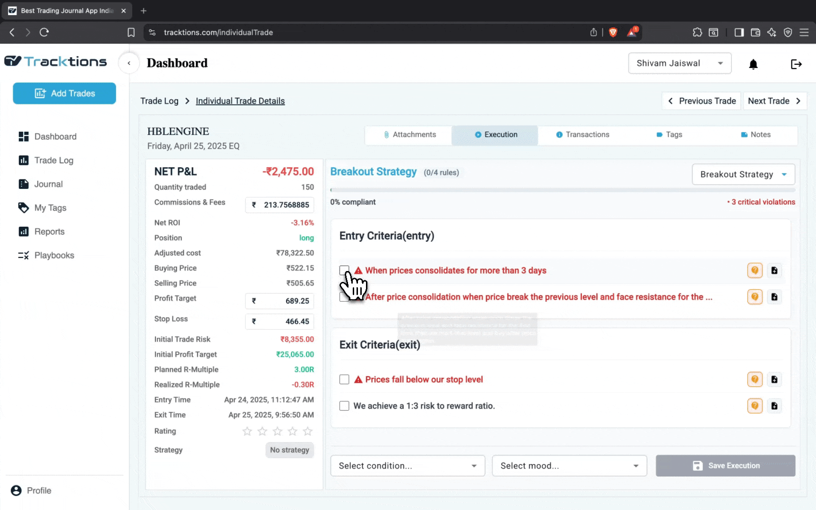Open the Select mood dropdown
This screenshot has height=510, width=816.
[569, 466]
